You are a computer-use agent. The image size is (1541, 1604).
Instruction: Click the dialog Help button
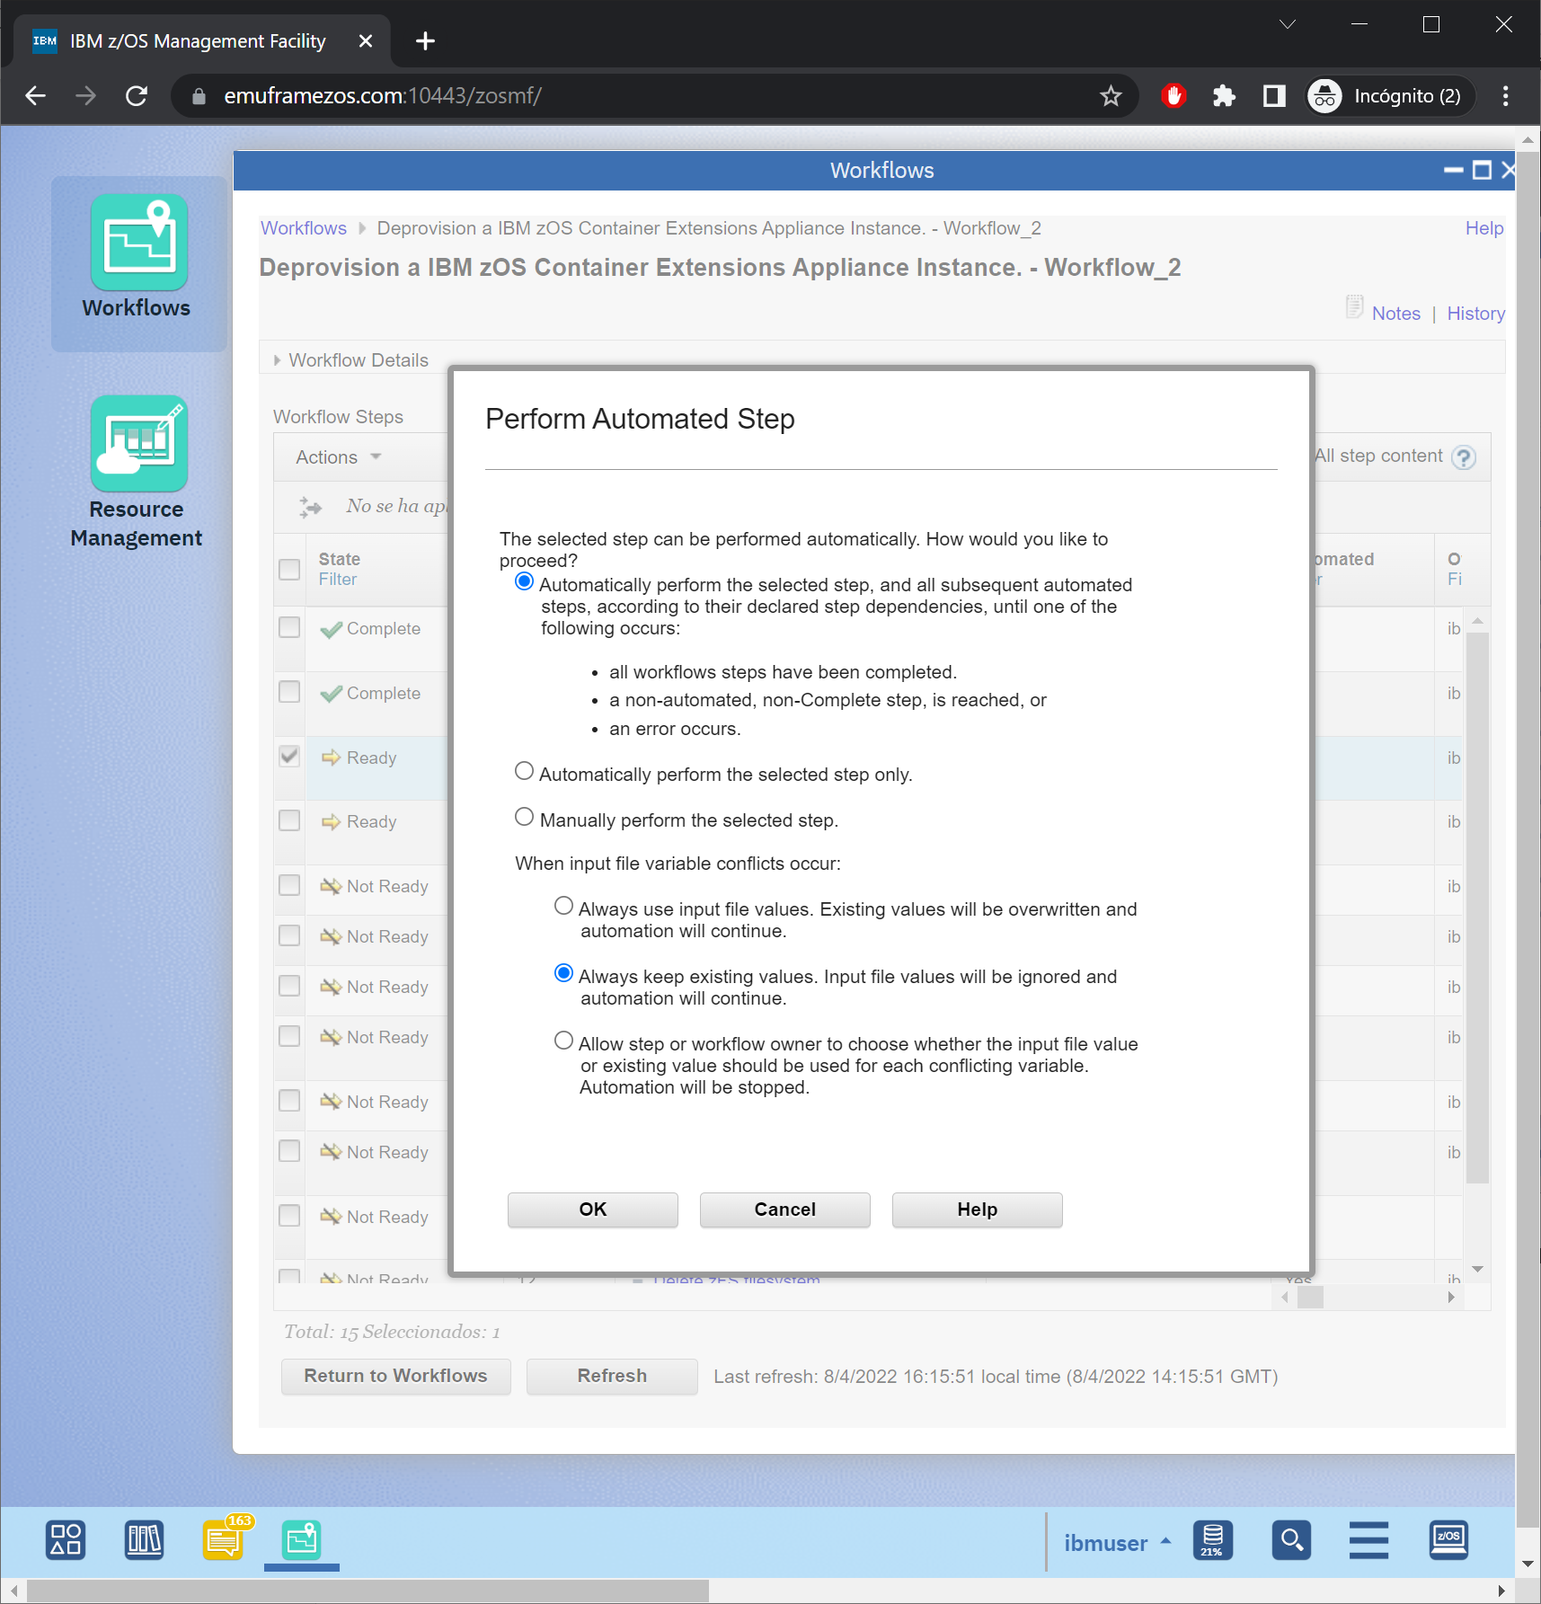978,1210
